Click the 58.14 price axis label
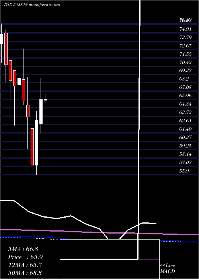The image size is (199, 279). click(185, 154)
